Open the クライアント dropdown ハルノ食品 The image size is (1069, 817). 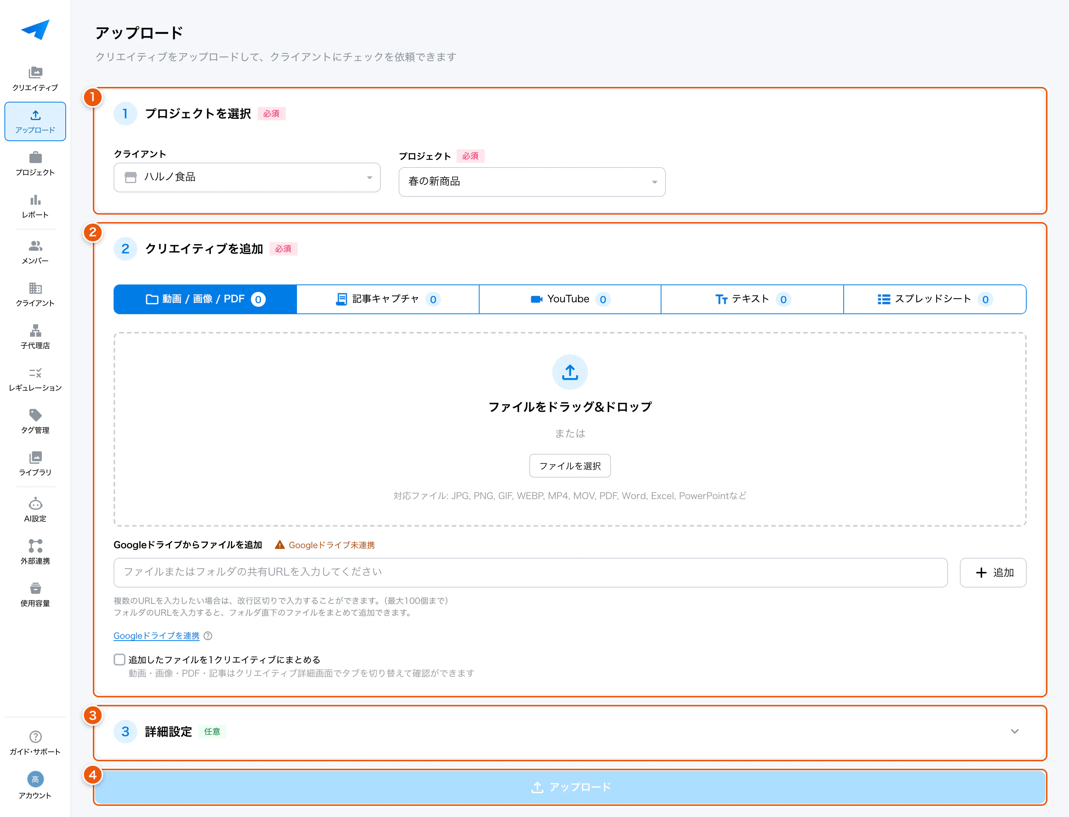tap(247, 178)
